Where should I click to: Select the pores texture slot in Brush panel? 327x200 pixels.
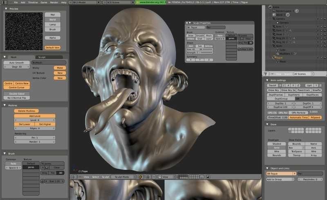point(31,167)
